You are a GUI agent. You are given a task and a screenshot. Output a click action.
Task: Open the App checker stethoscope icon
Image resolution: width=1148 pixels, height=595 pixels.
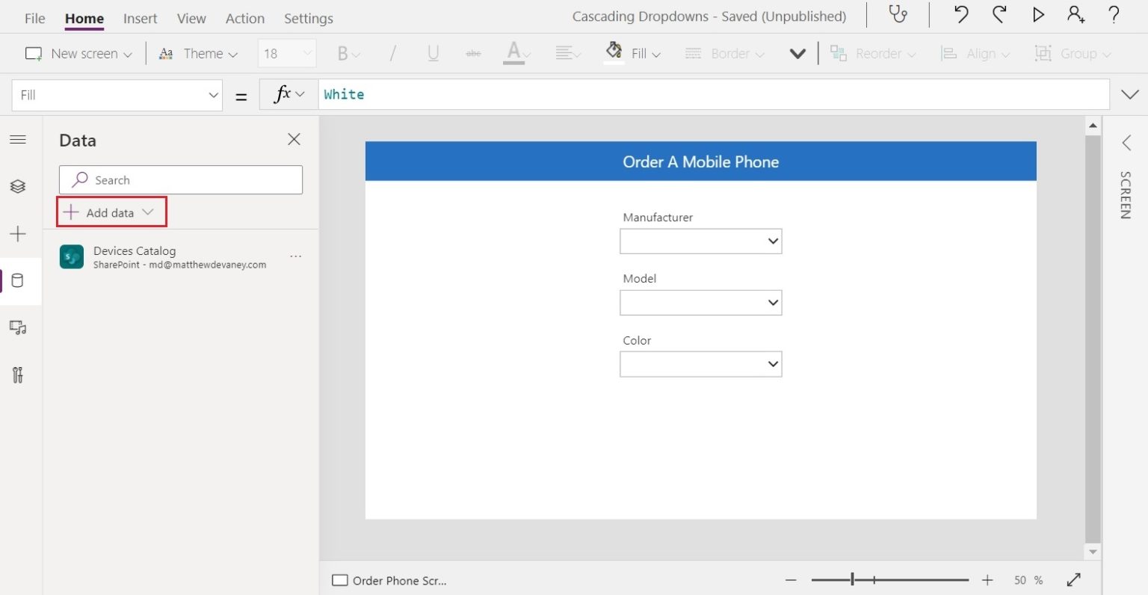(x=898, y=15)
